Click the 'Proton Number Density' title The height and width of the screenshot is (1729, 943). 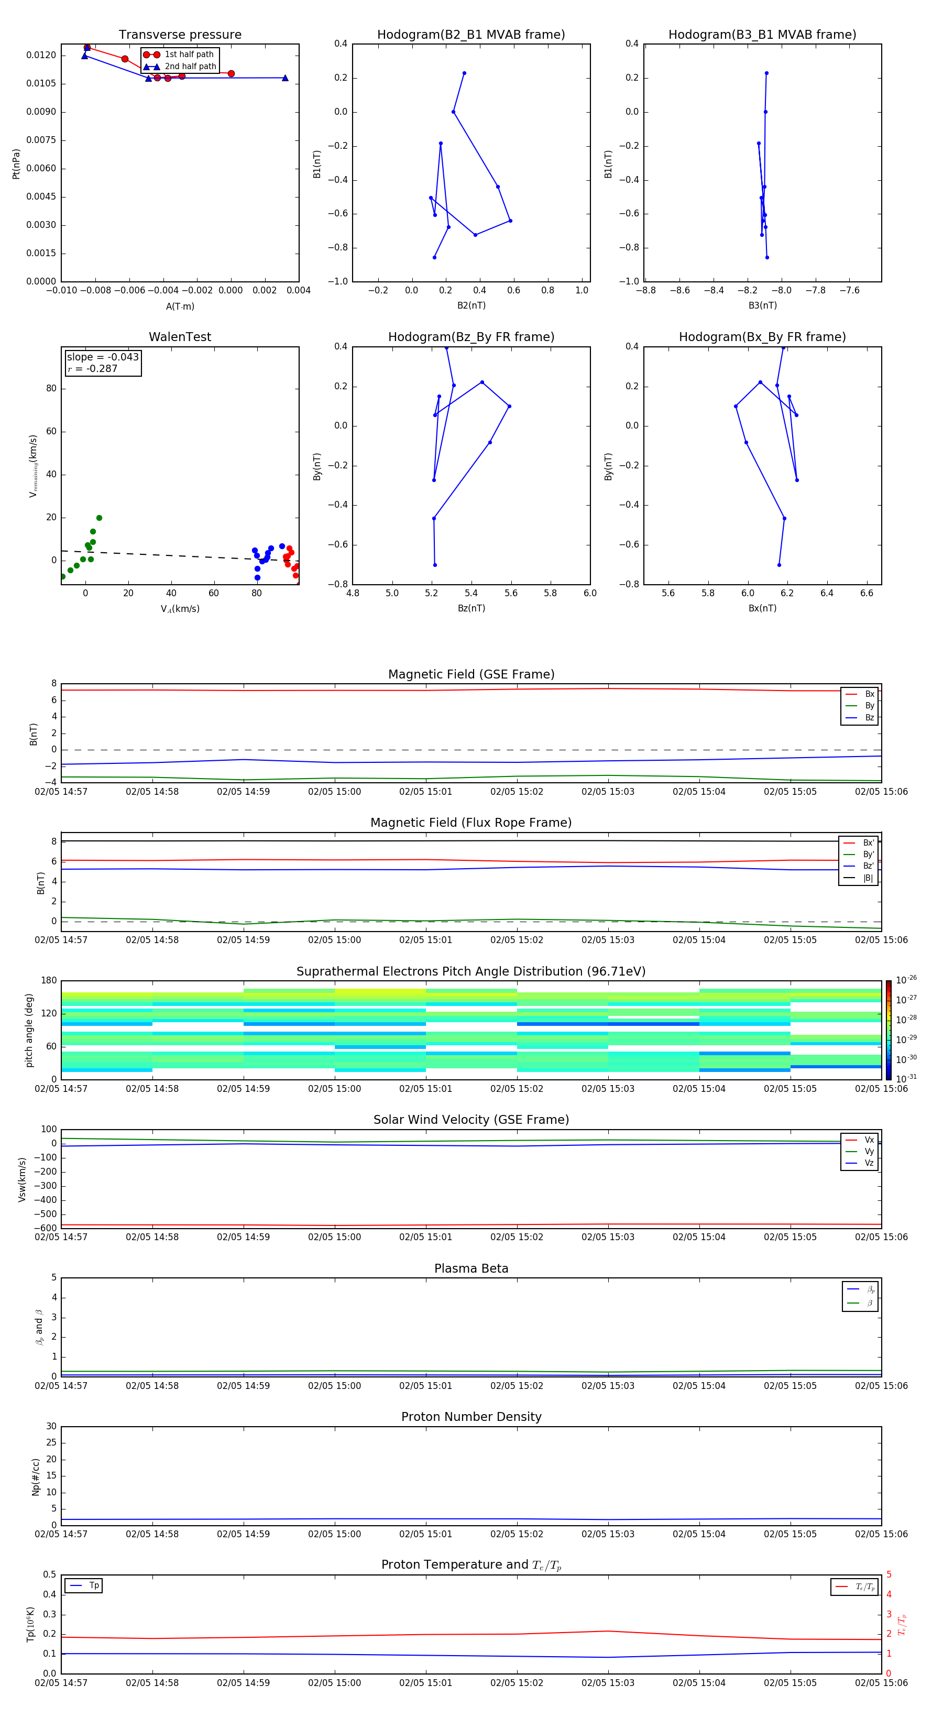click(471, 1417)
